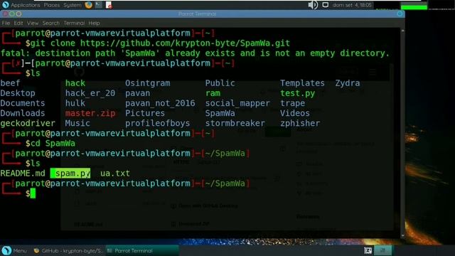Click the terminal vertical scrollbar
The width and height of the screenshot is (455, 256).
pos(402,133)
